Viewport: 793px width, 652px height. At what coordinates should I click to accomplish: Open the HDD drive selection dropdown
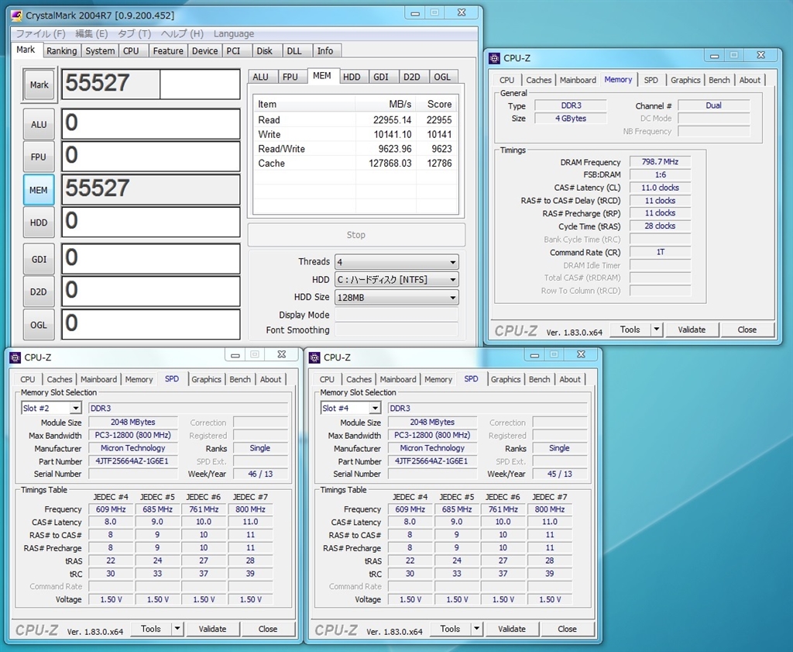pyautogui.click(x=396, y=279)
